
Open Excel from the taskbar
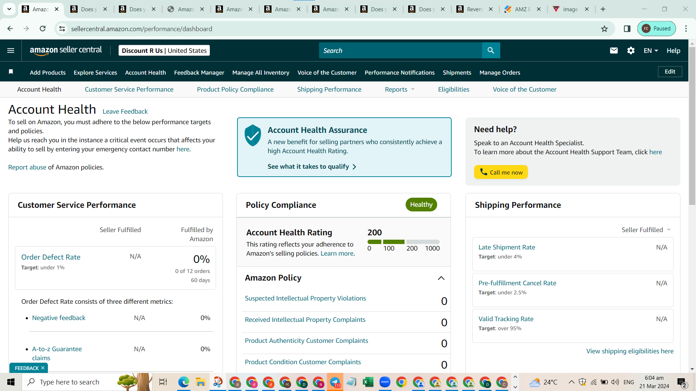click(368, 382)
